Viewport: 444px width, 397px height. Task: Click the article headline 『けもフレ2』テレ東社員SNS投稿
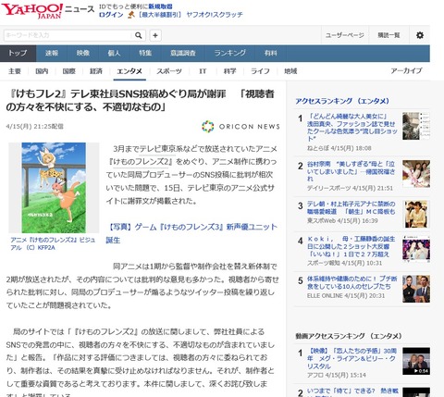(140, 100)
